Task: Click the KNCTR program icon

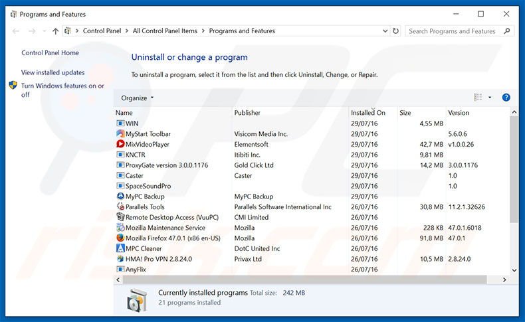Action: click(x=120, y=155)
